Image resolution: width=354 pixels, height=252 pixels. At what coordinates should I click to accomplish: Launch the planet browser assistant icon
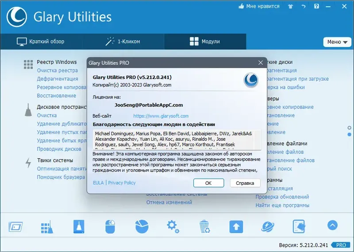268,227
